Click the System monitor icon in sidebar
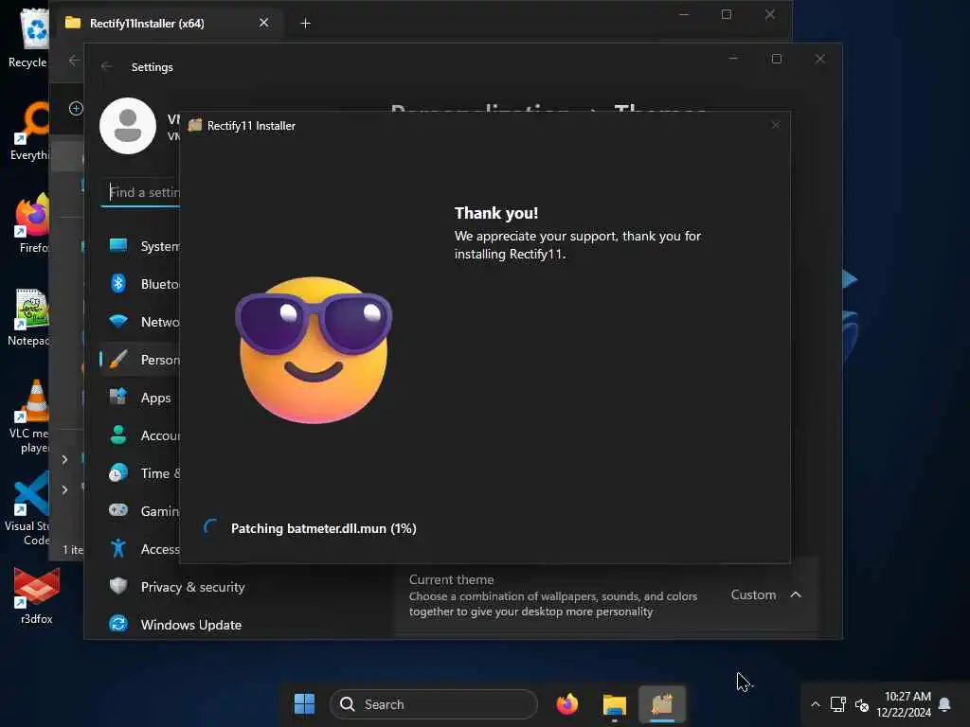The height and width of the screenshot is (727, 970). point(118,245)
